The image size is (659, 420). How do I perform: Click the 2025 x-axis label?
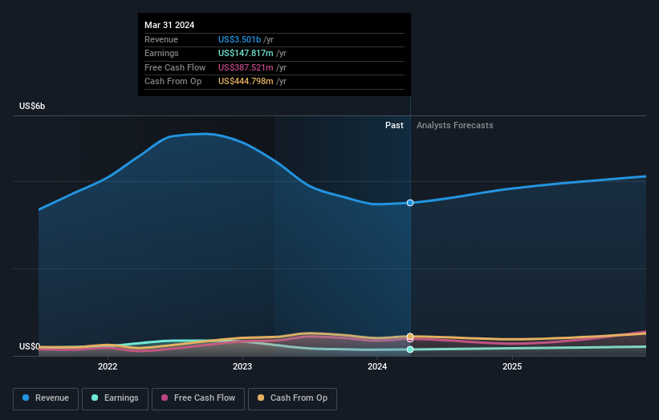[512, 367]
